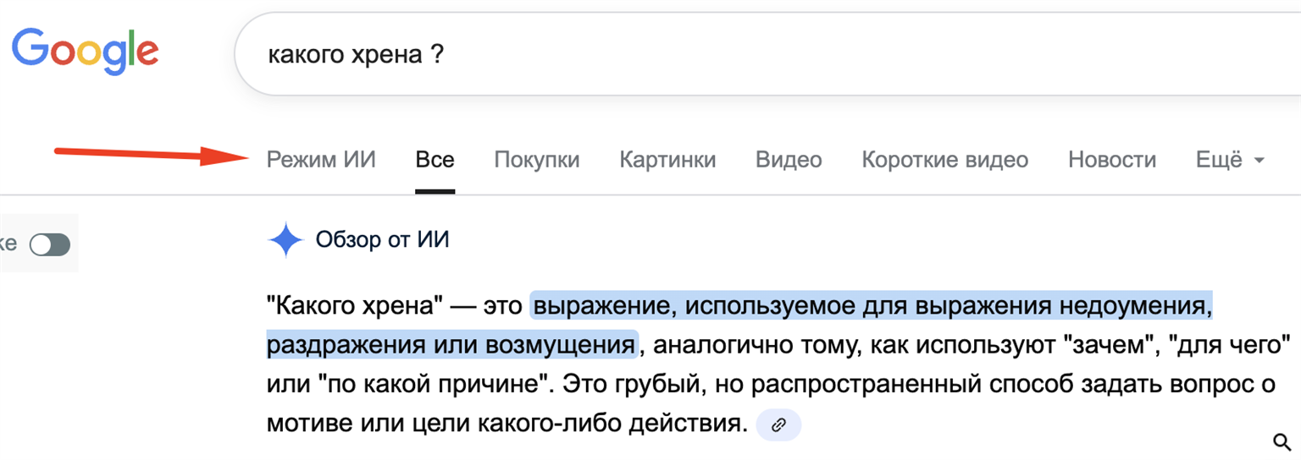Open the Картинки tab
The image size is (1301, 460).
667,160
